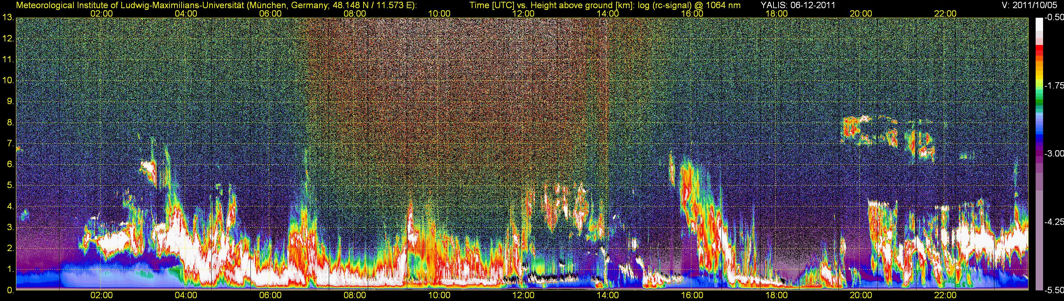Click the '-5.50' color scale value
This screenshot has height=301, width=1064.
tap(1054, 290)
